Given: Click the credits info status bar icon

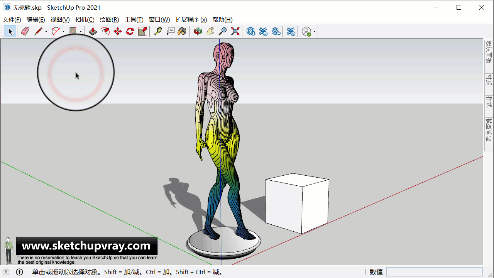Looking at the screenshot, I should pos(19,272).
